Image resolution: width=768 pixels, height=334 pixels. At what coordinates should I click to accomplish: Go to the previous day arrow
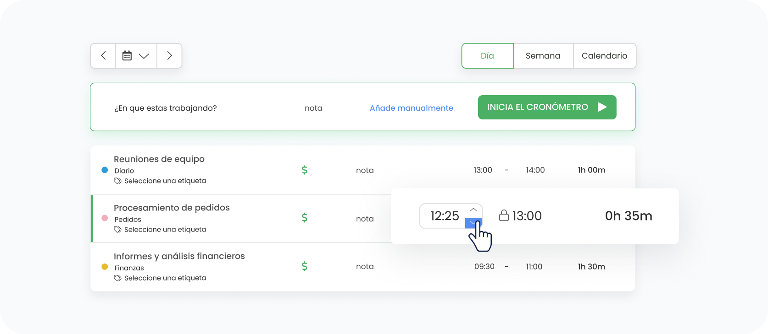click(103, 56)
